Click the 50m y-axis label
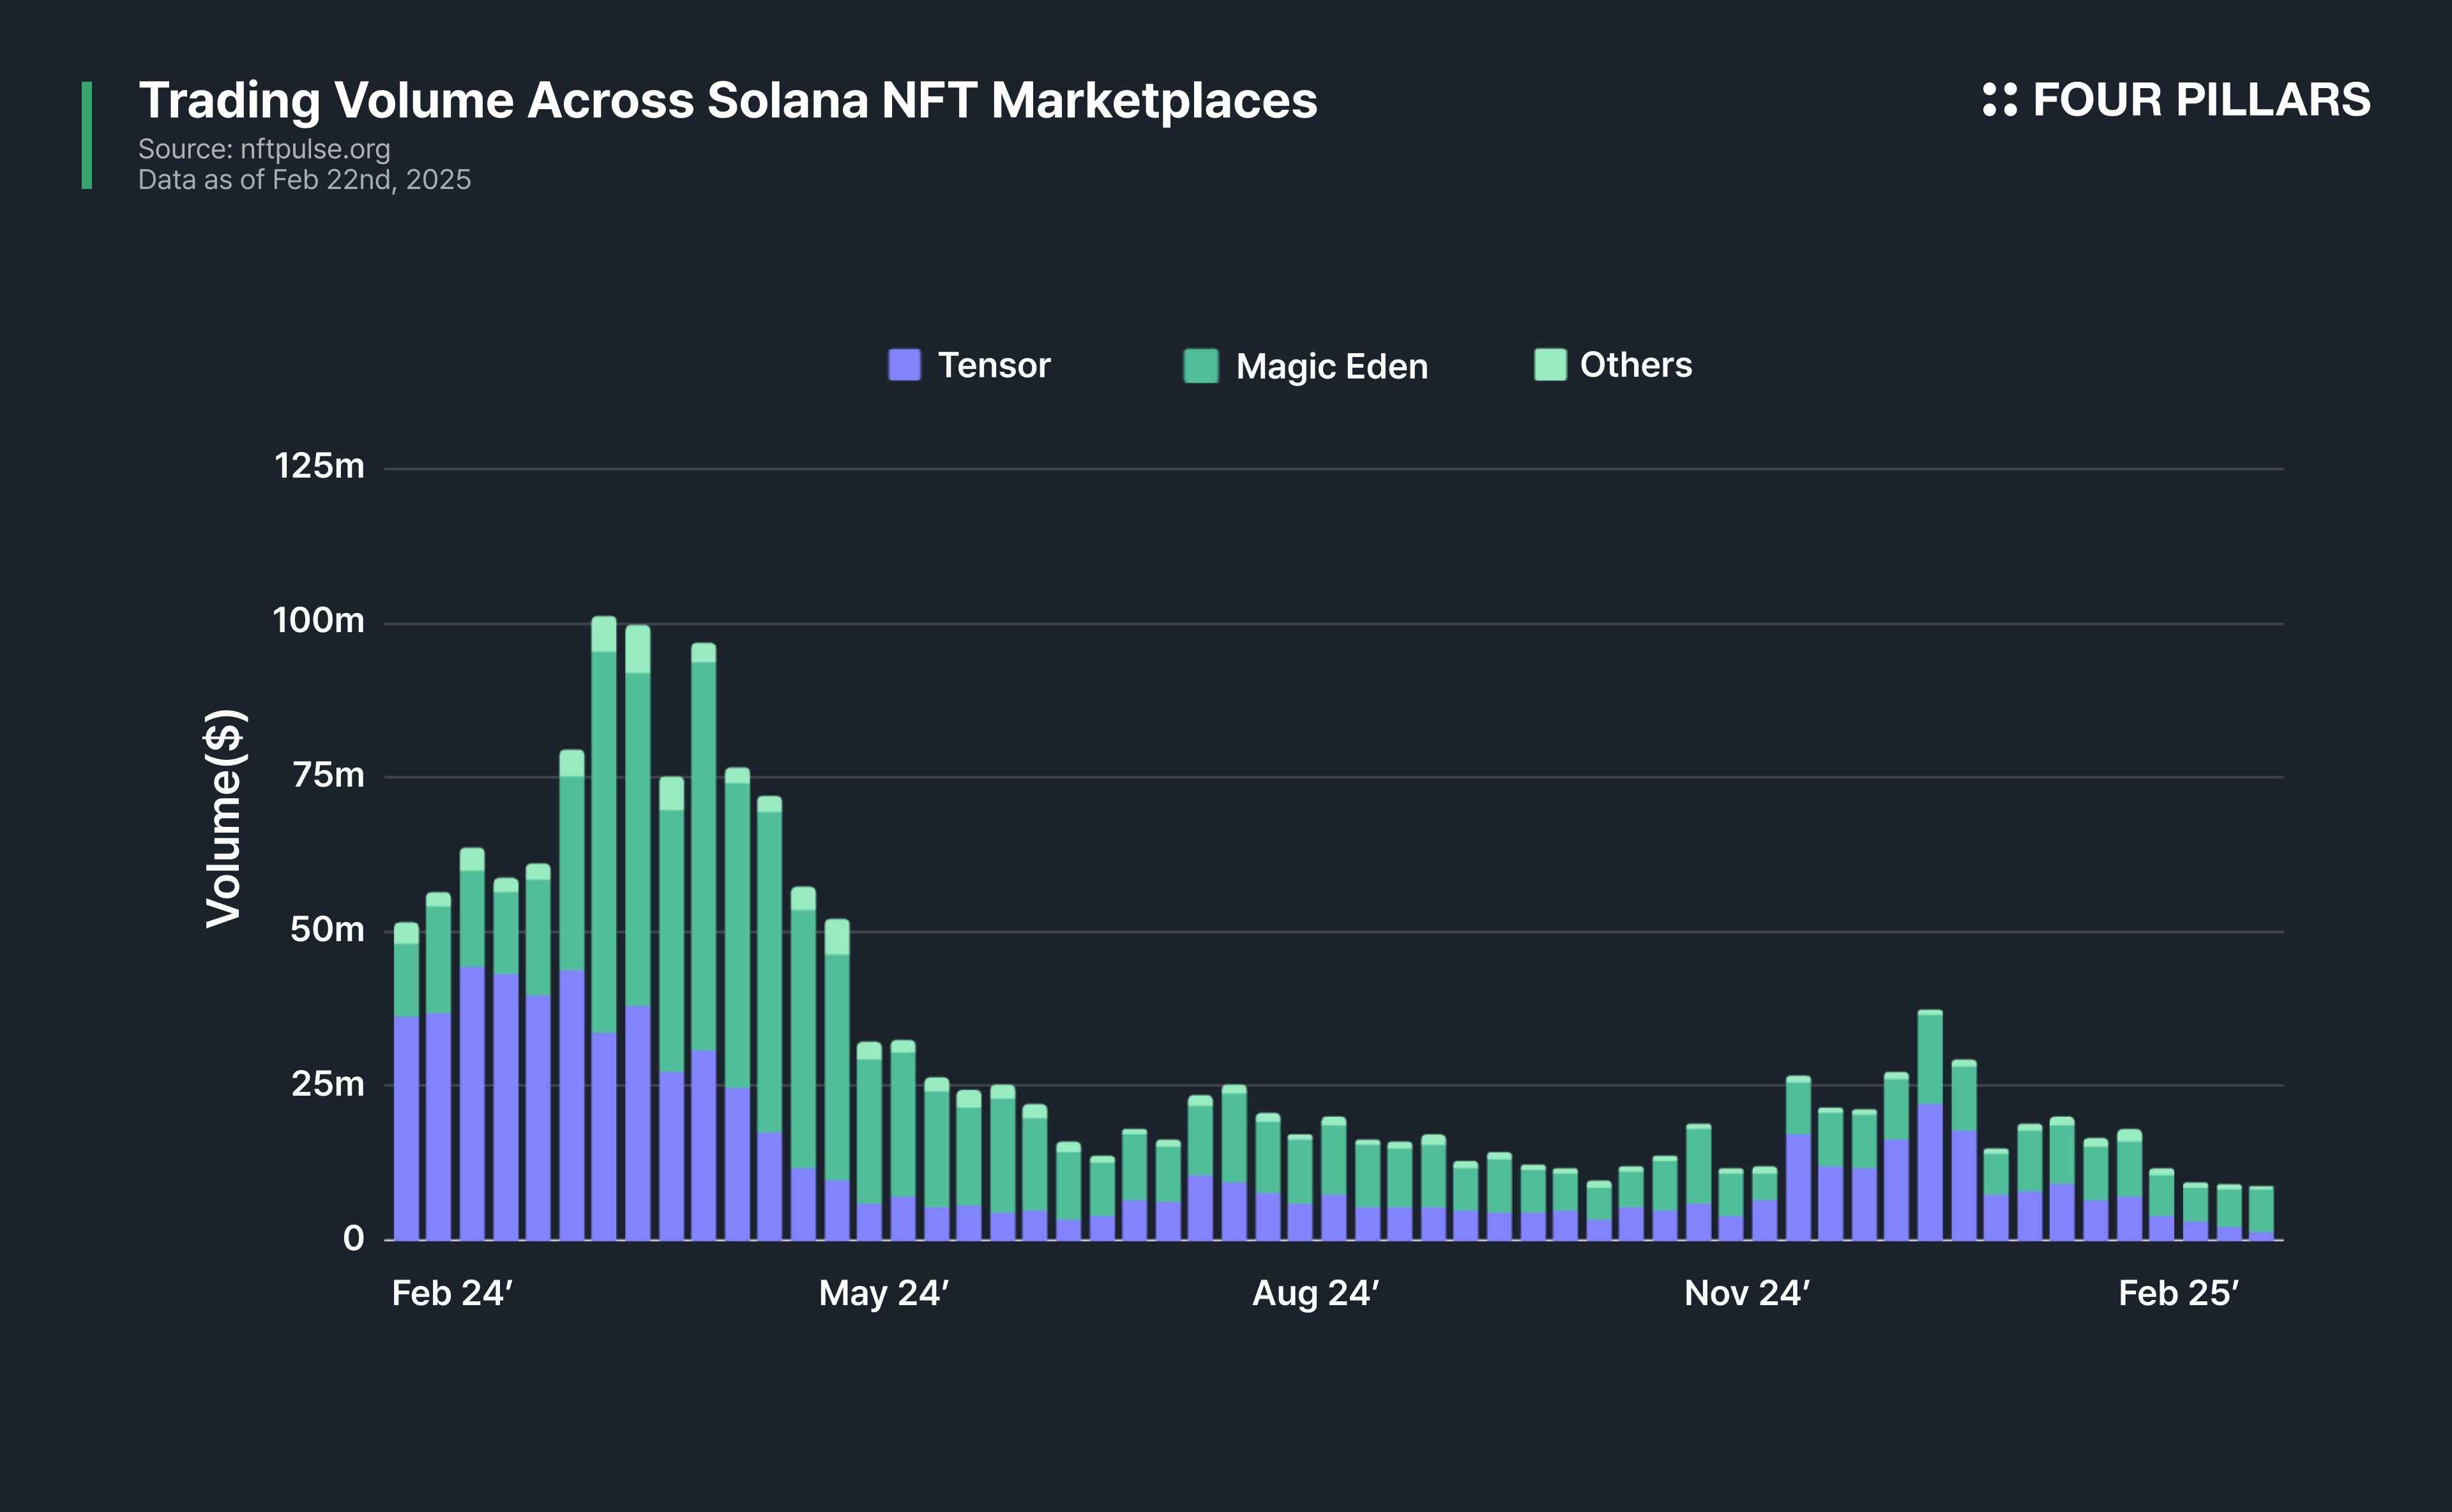This screenshot has height=1512, width=2452. point(327,930)
